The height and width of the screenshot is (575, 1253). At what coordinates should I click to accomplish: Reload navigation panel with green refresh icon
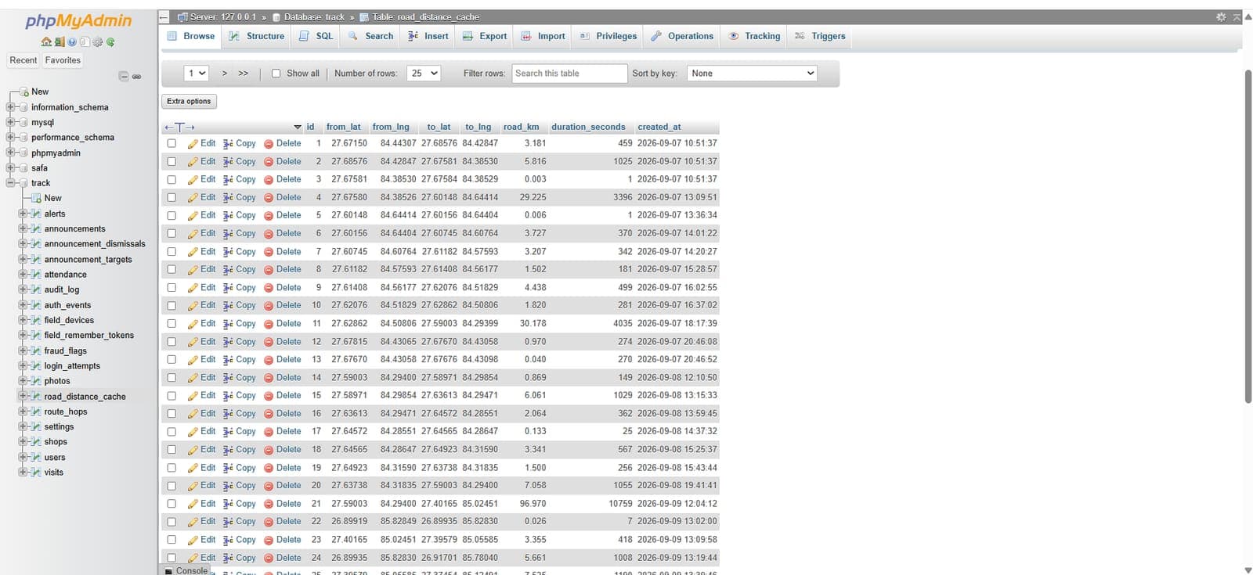click(110, 41)
